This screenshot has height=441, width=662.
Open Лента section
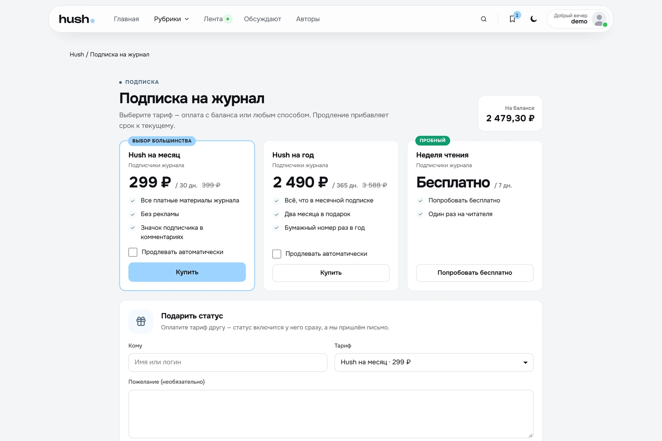[213, 19]
